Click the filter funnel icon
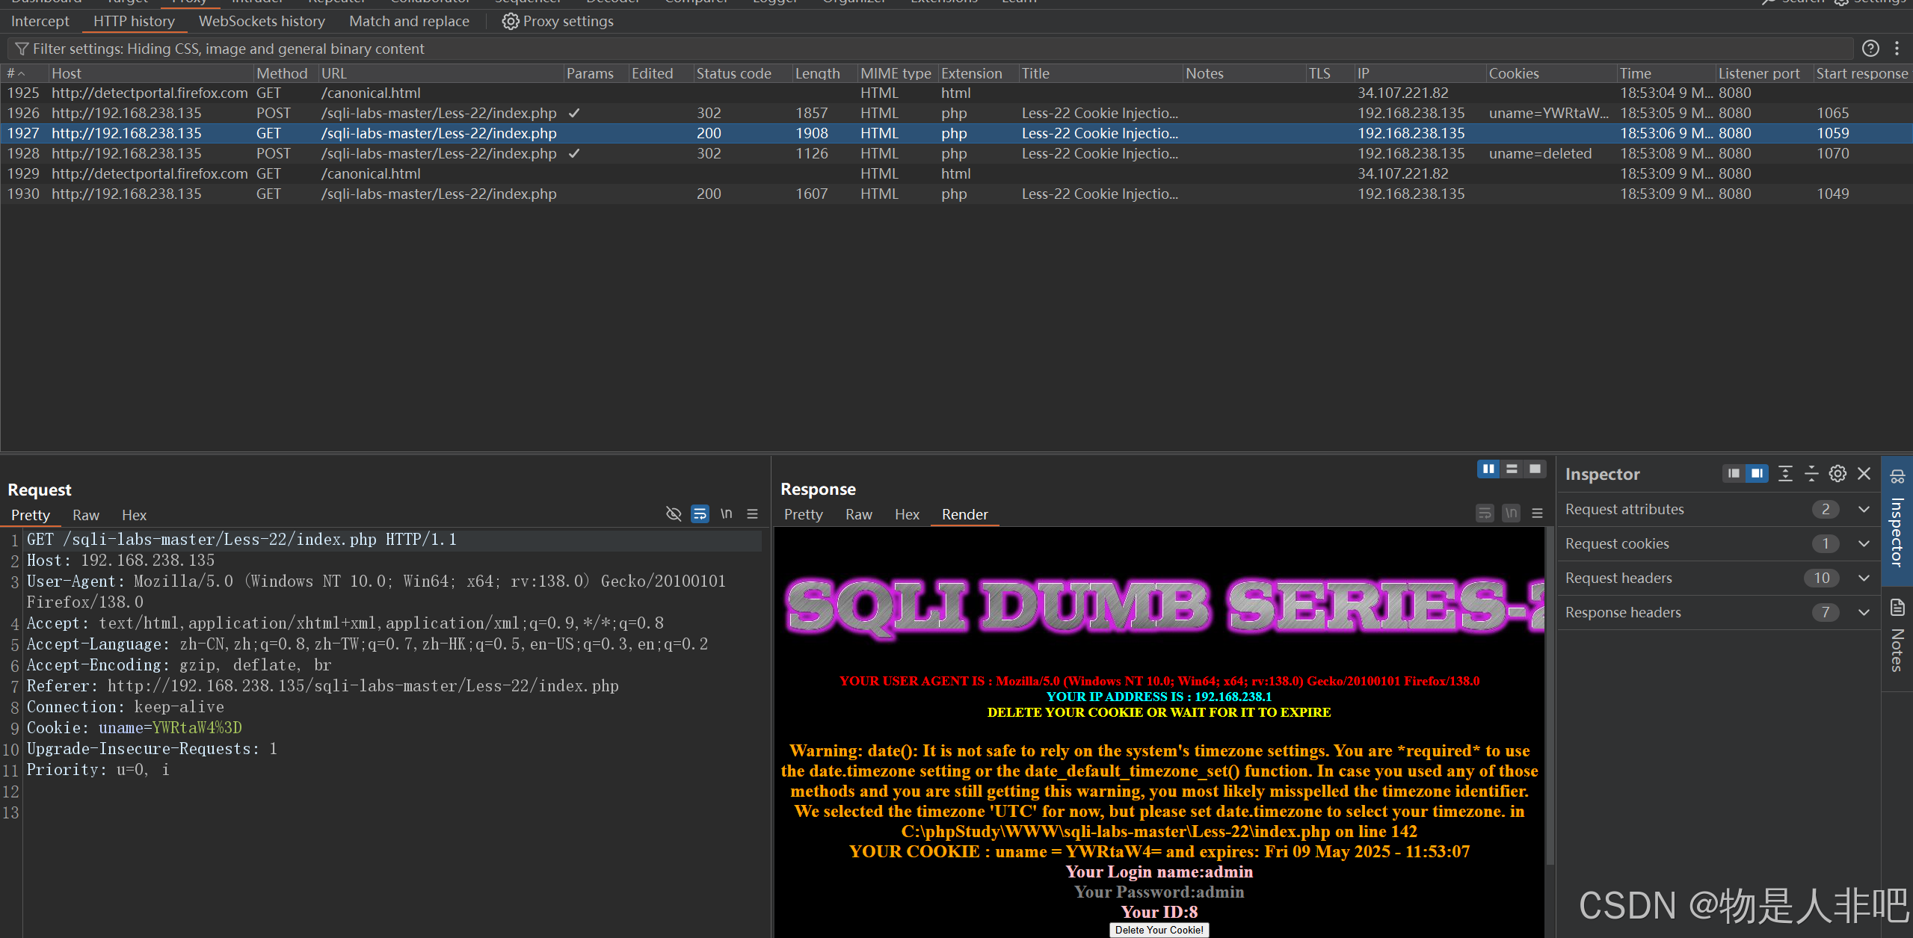This screenshot has height=938, width=1913. tap(22, 49)
